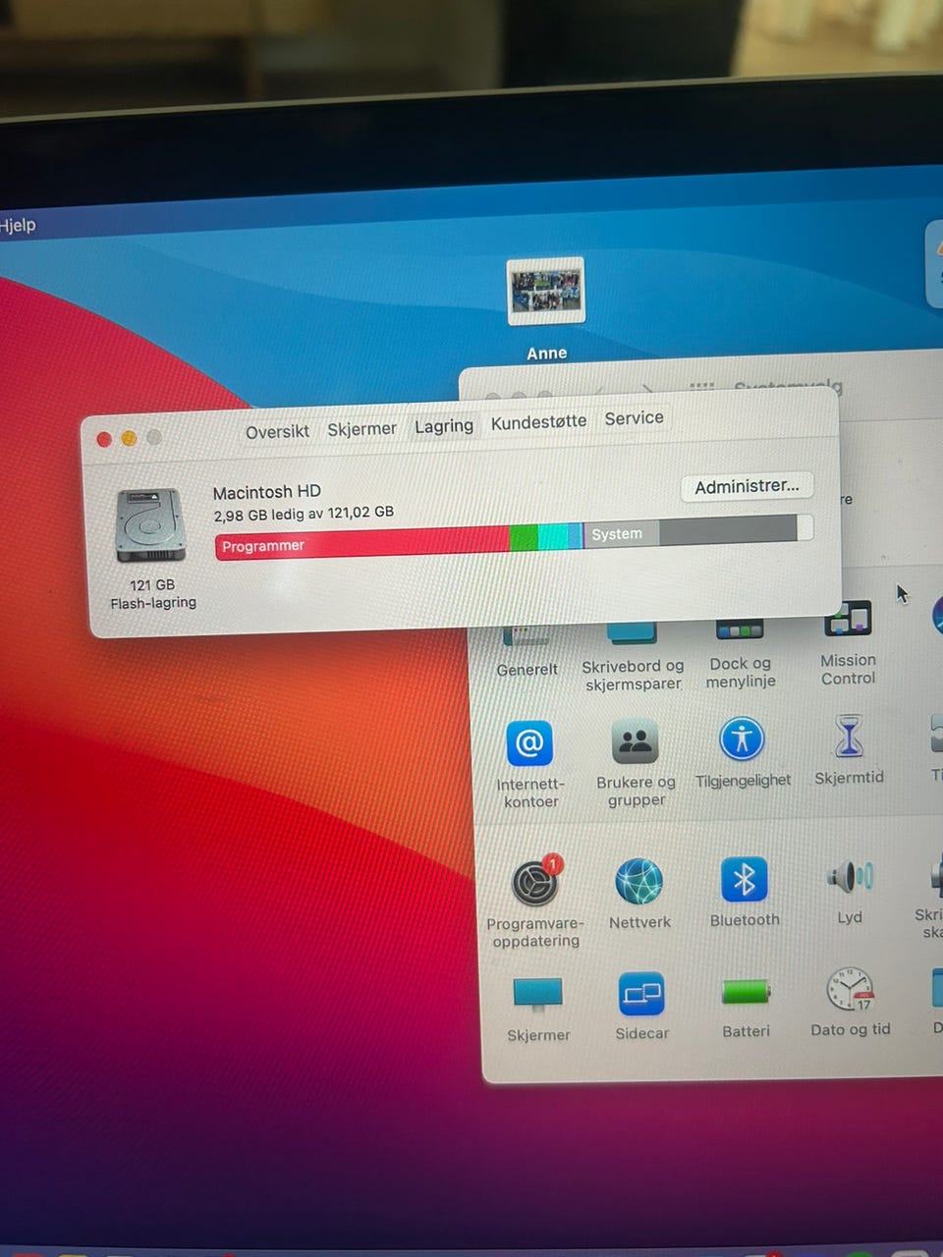Image resolution: width=943 pixels, height=1257 pixels.
Task: Click the Macintosh HD drive icon
Action: click(150, 525)
